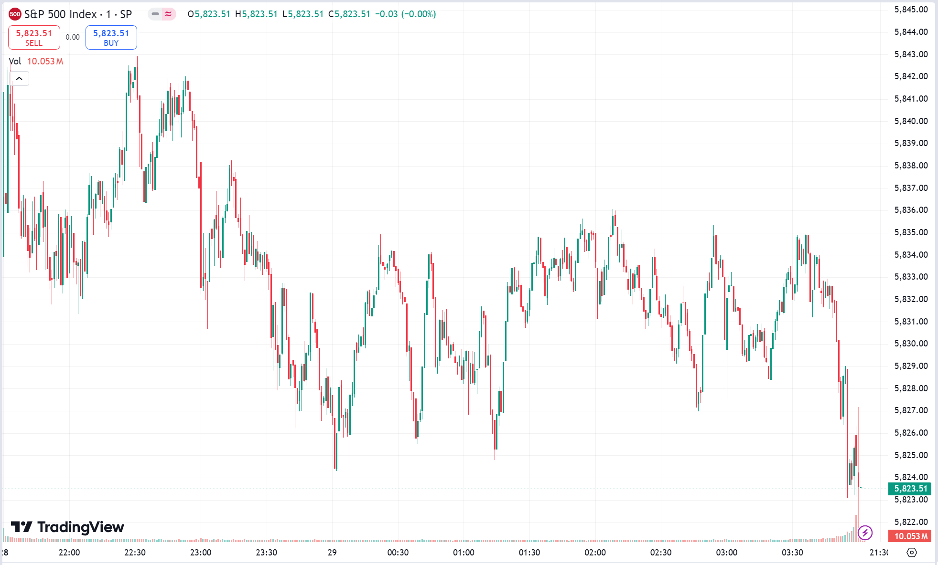
Task: Click the −0.03 (−0.00%) change value in the header
Action: (405, 14)
